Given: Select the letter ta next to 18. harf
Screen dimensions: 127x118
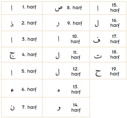Looking at the screenshot, I should coord(98,56).
